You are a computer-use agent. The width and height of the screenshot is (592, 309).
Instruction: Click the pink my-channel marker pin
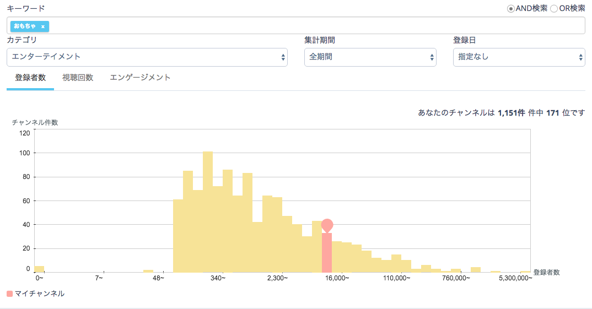(x=327, y=225)
